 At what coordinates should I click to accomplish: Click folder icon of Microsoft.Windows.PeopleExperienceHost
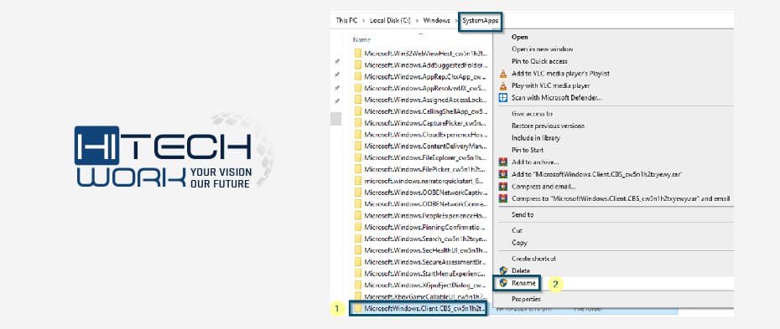(x=357, y=215)
